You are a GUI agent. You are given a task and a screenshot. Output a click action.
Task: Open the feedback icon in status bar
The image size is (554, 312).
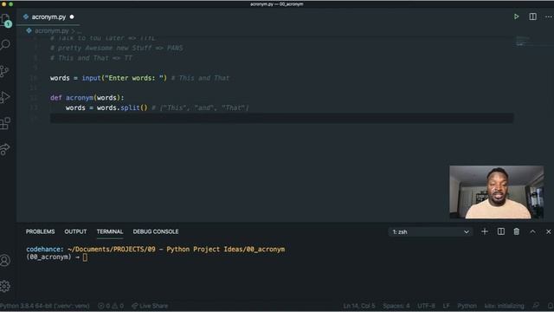[536, 306]
